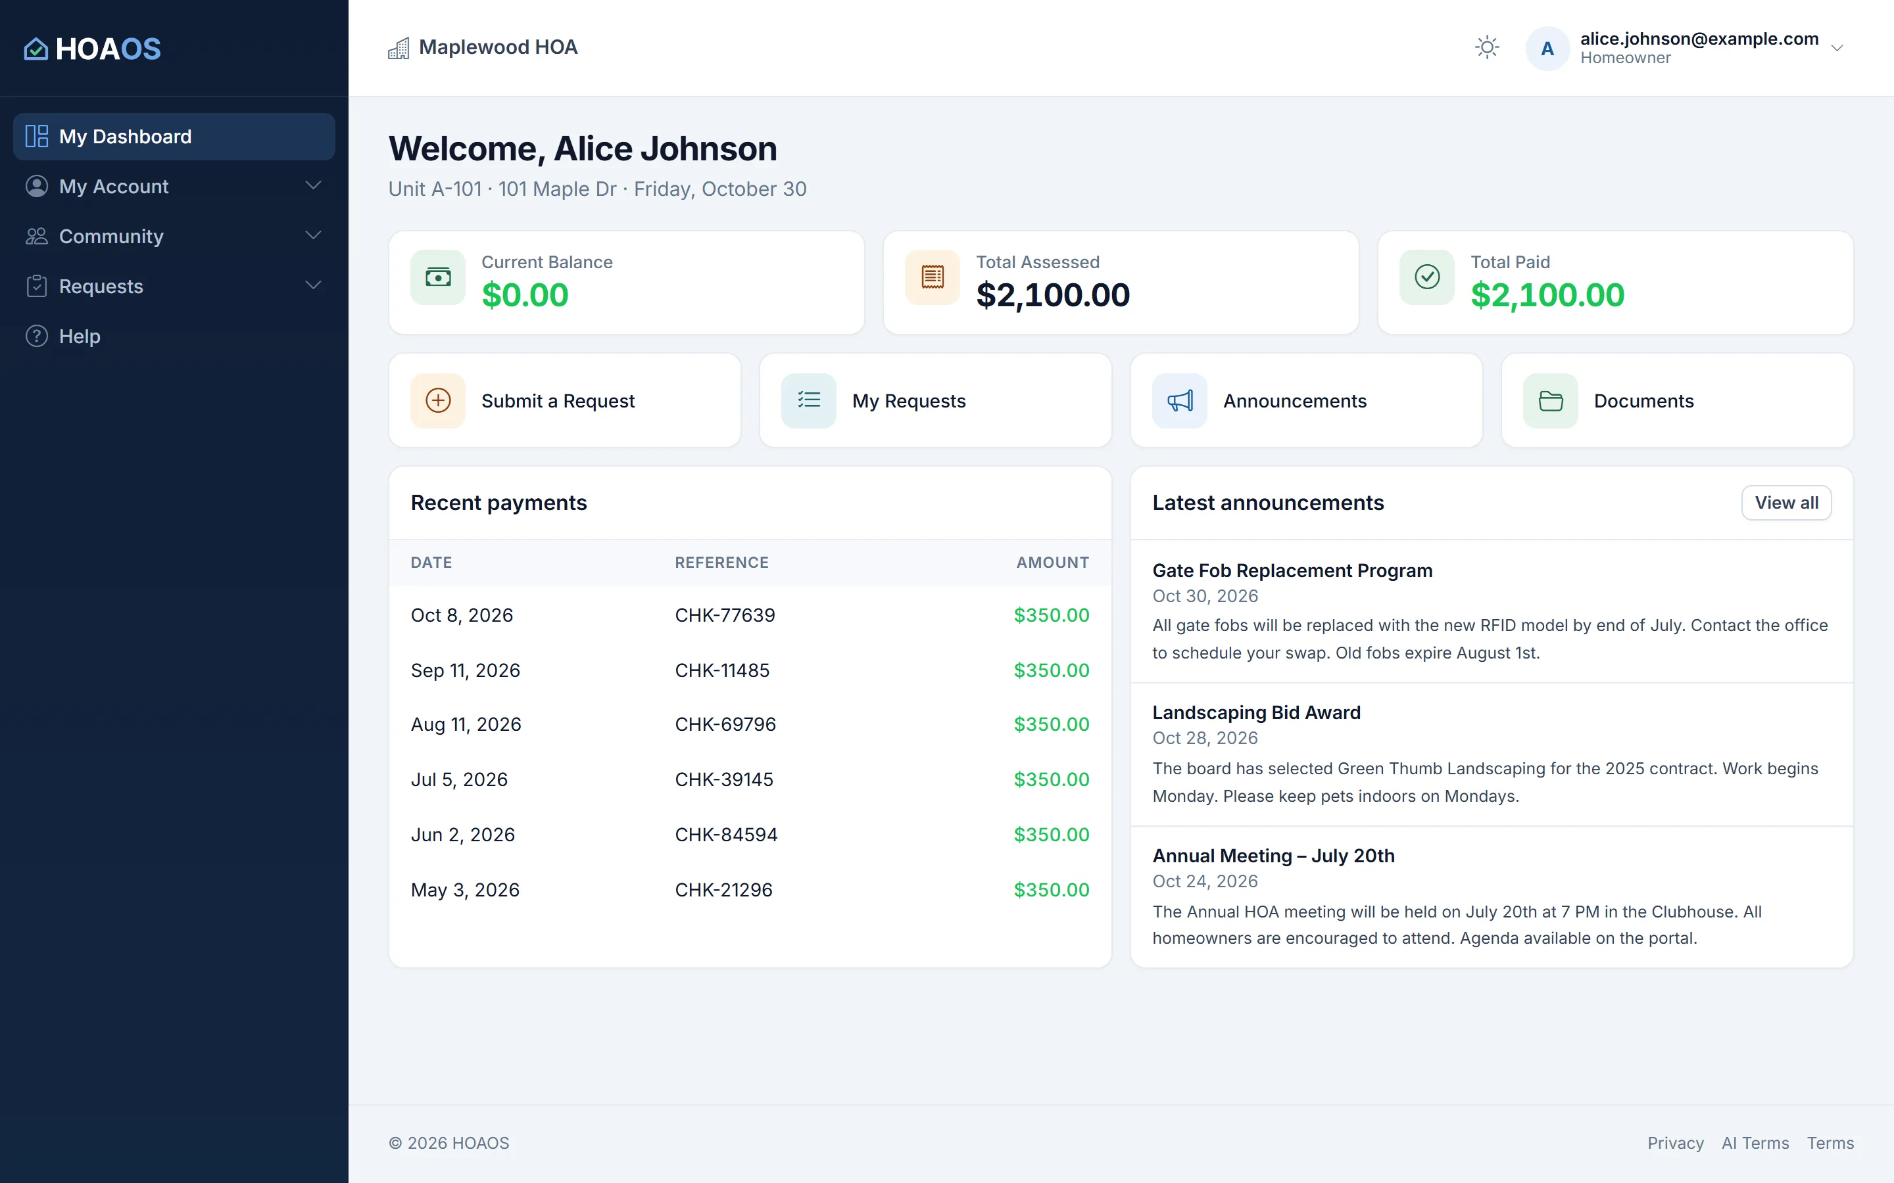This screenshot has width=1894, height=1183.
Task: Click the Maplewood HOA title
Action: pos(498,48)
